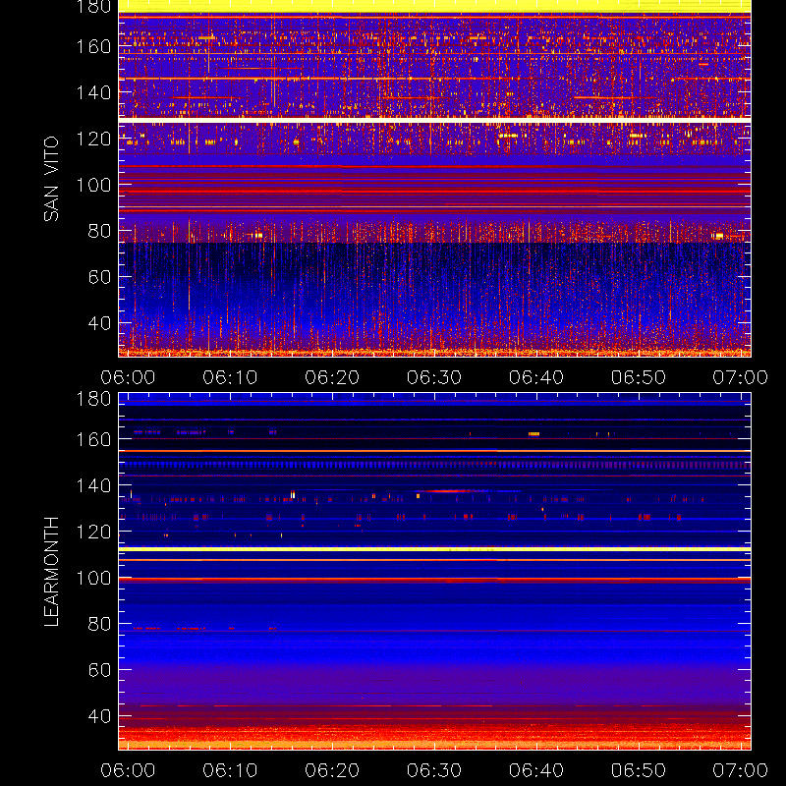Screen dimensions: 786x786
Task: Select 06:50 under the San Vito plot
Action: click(638, 377)
